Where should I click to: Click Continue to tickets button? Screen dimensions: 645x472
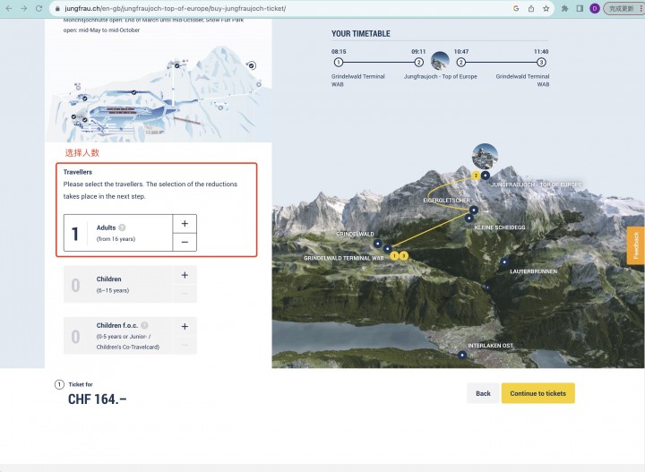(x=537, y=393)
